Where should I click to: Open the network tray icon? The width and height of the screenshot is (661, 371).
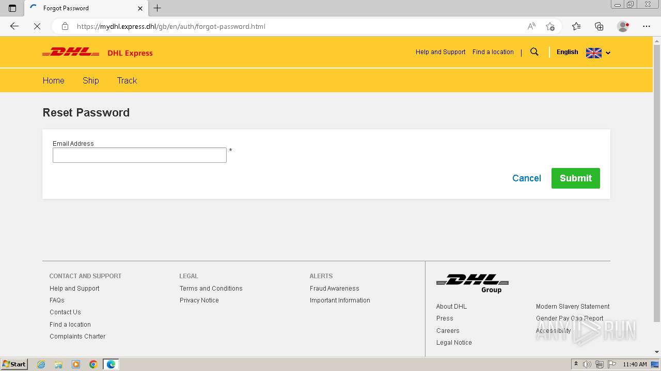(x=600, y=364)
